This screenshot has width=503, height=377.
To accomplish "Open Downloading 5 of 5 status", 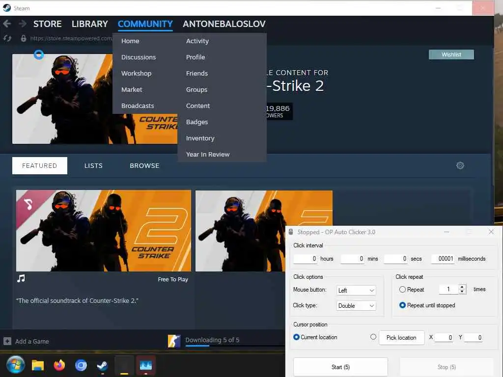I will (212, 340).
